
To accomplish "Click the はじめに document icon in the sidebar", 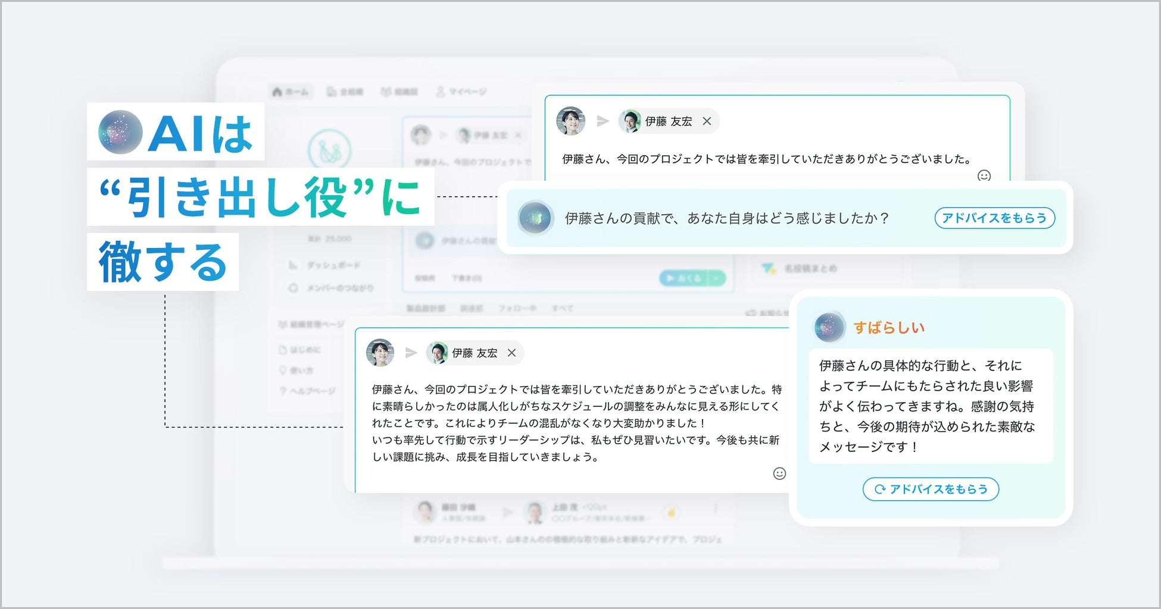I will pyautogui.click(x=284, y=350).
